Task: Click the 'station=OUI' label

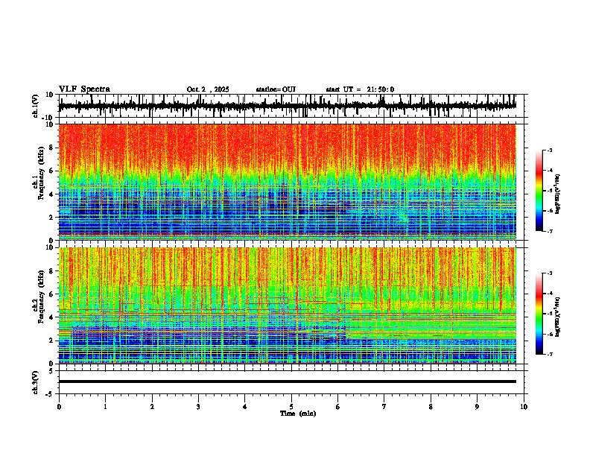Action: pyautogui.click(x=276, y=89)
